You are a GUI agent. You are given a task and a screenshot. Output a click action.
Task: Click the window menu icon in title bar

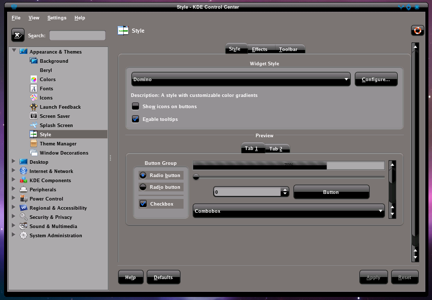(14, 7)
